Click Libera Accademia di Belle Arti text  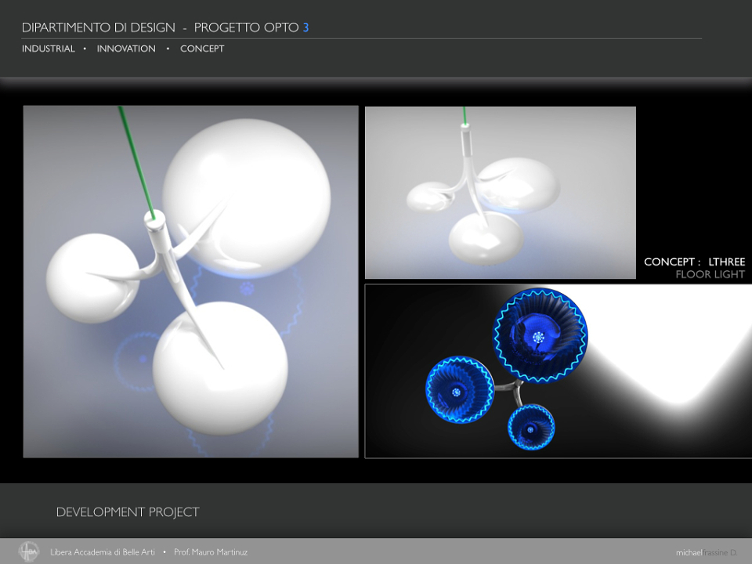(103, 552)
